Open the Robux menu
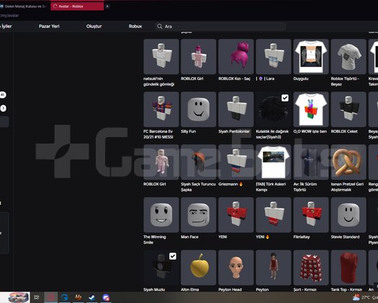 point(135,27)
